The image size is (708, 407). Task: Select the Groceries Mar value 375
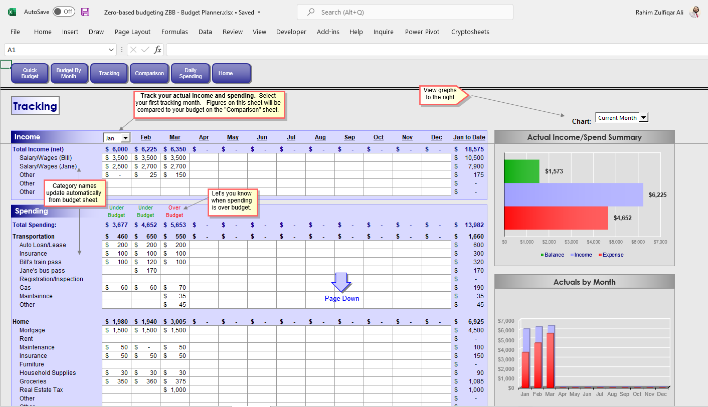(x=174, y=381)
